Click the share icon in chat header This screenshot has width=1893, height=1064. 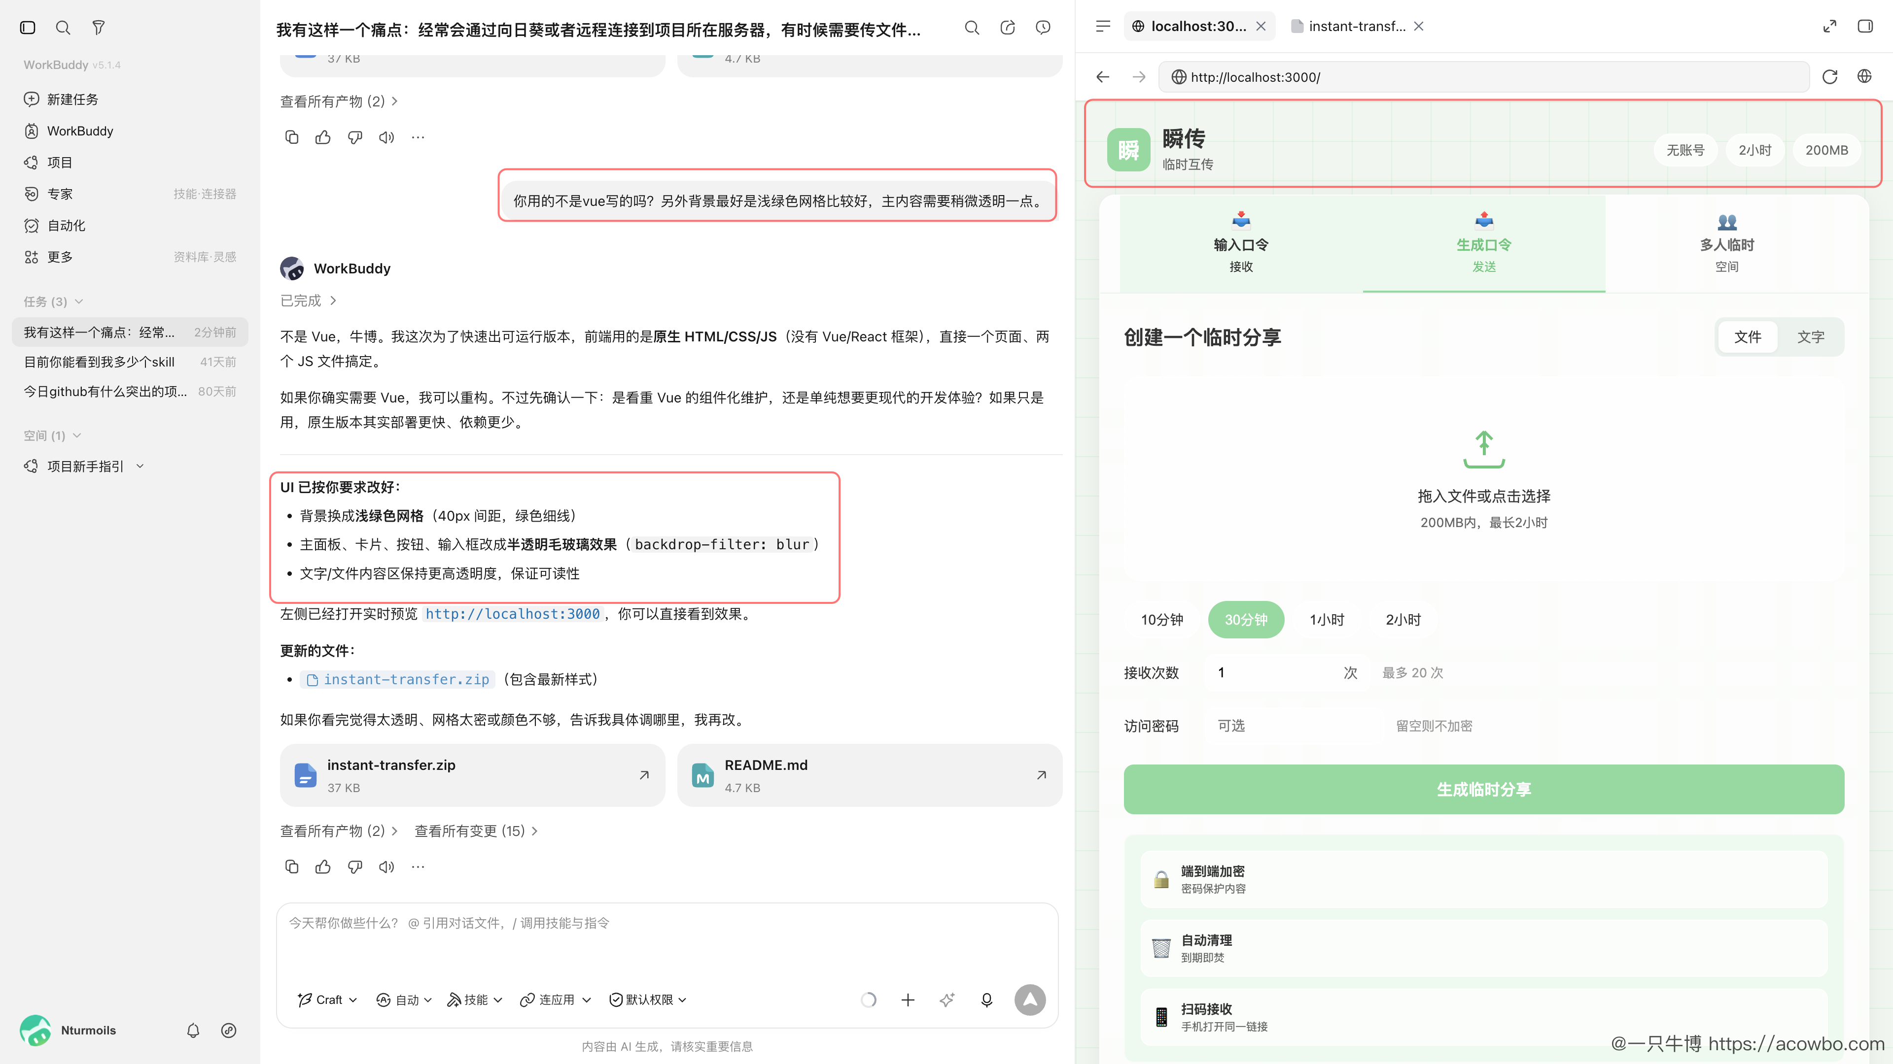1008,28
